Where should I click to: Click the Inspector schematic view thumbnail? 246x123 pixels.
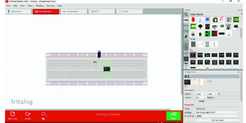194,82
